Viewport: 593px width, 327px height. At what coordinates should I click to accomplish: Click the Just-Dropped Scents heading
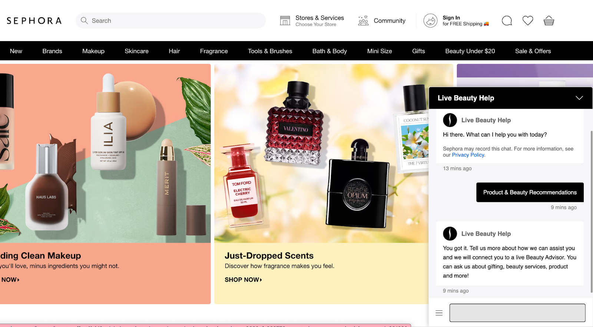[x=269, y=256]
